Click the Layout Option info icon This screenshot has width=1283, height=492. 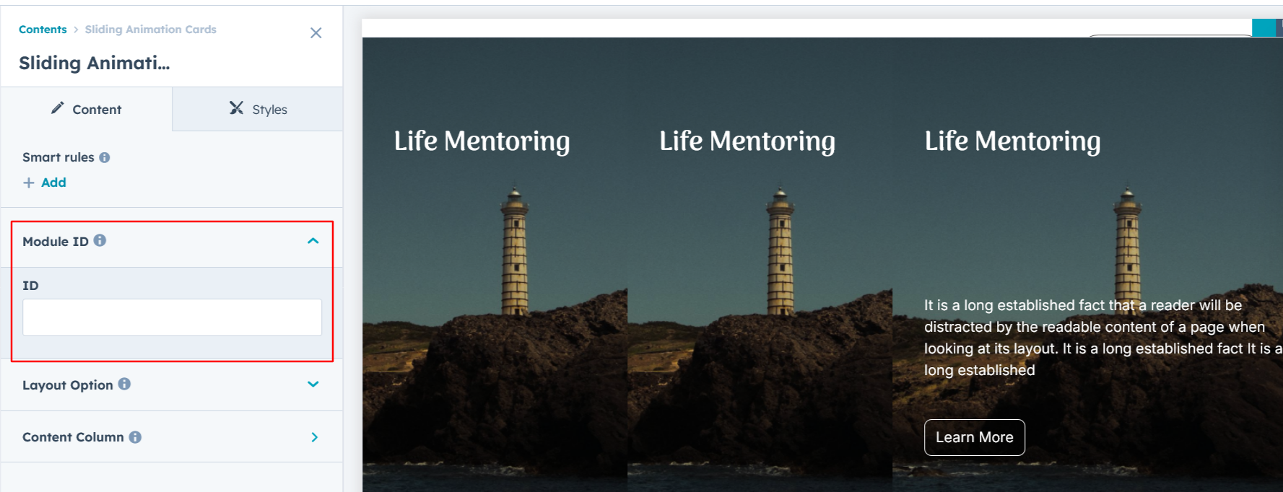coord(124,384)
